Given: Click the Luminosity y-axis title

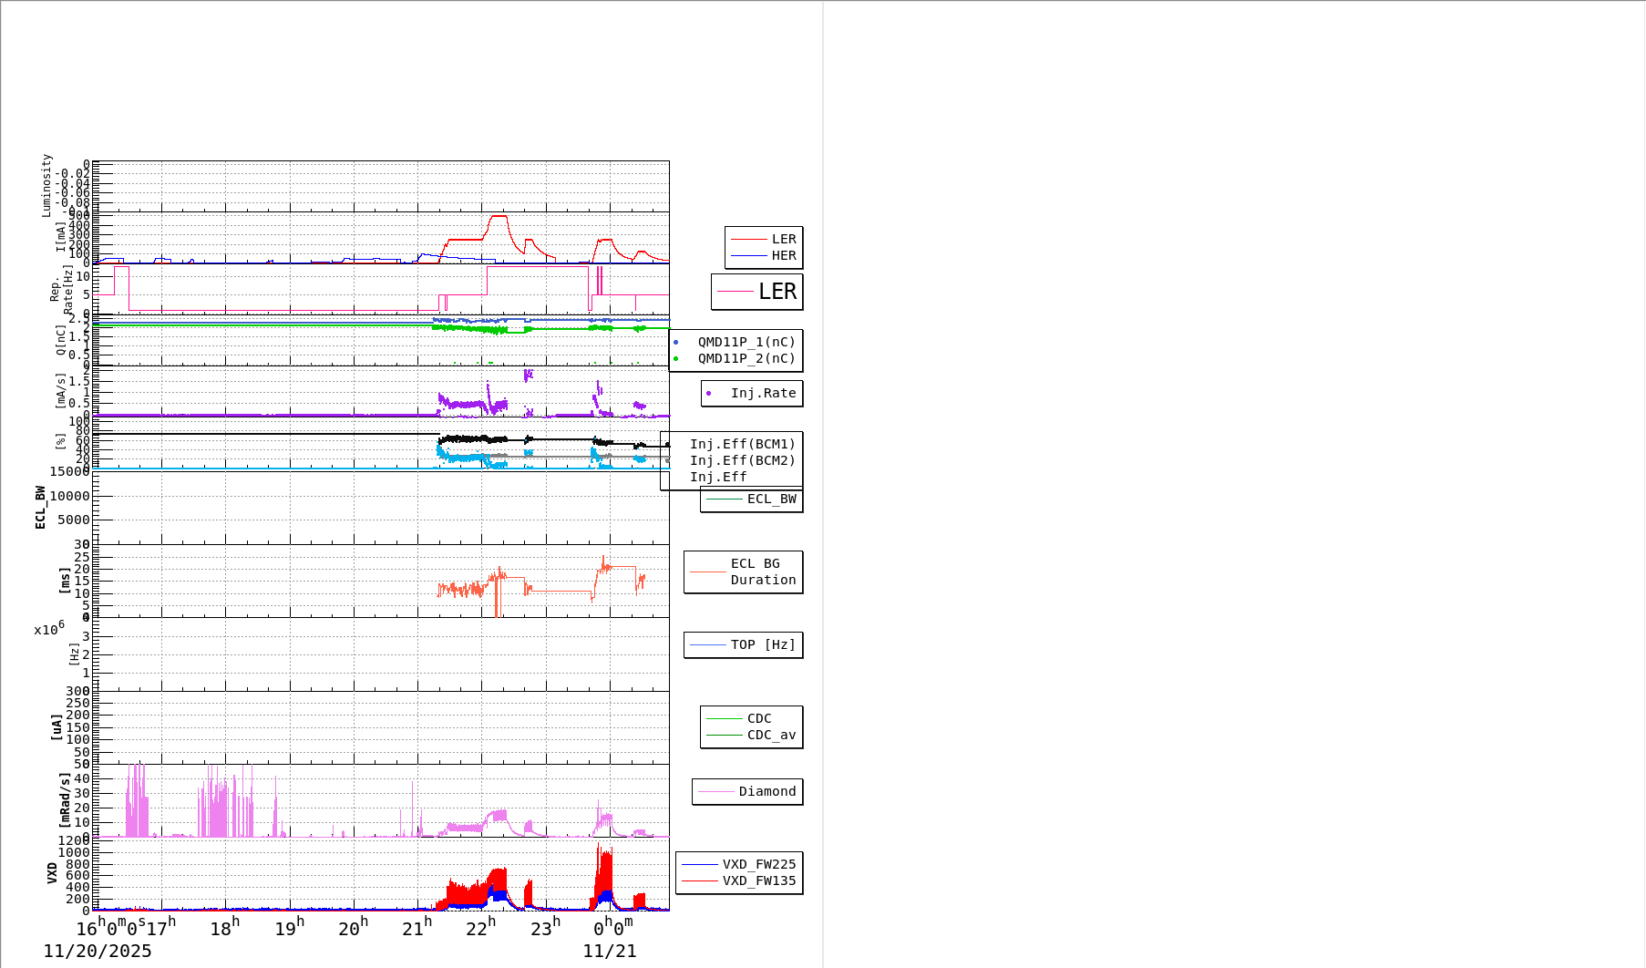Looking at the screenshot, I should (47, 186).
